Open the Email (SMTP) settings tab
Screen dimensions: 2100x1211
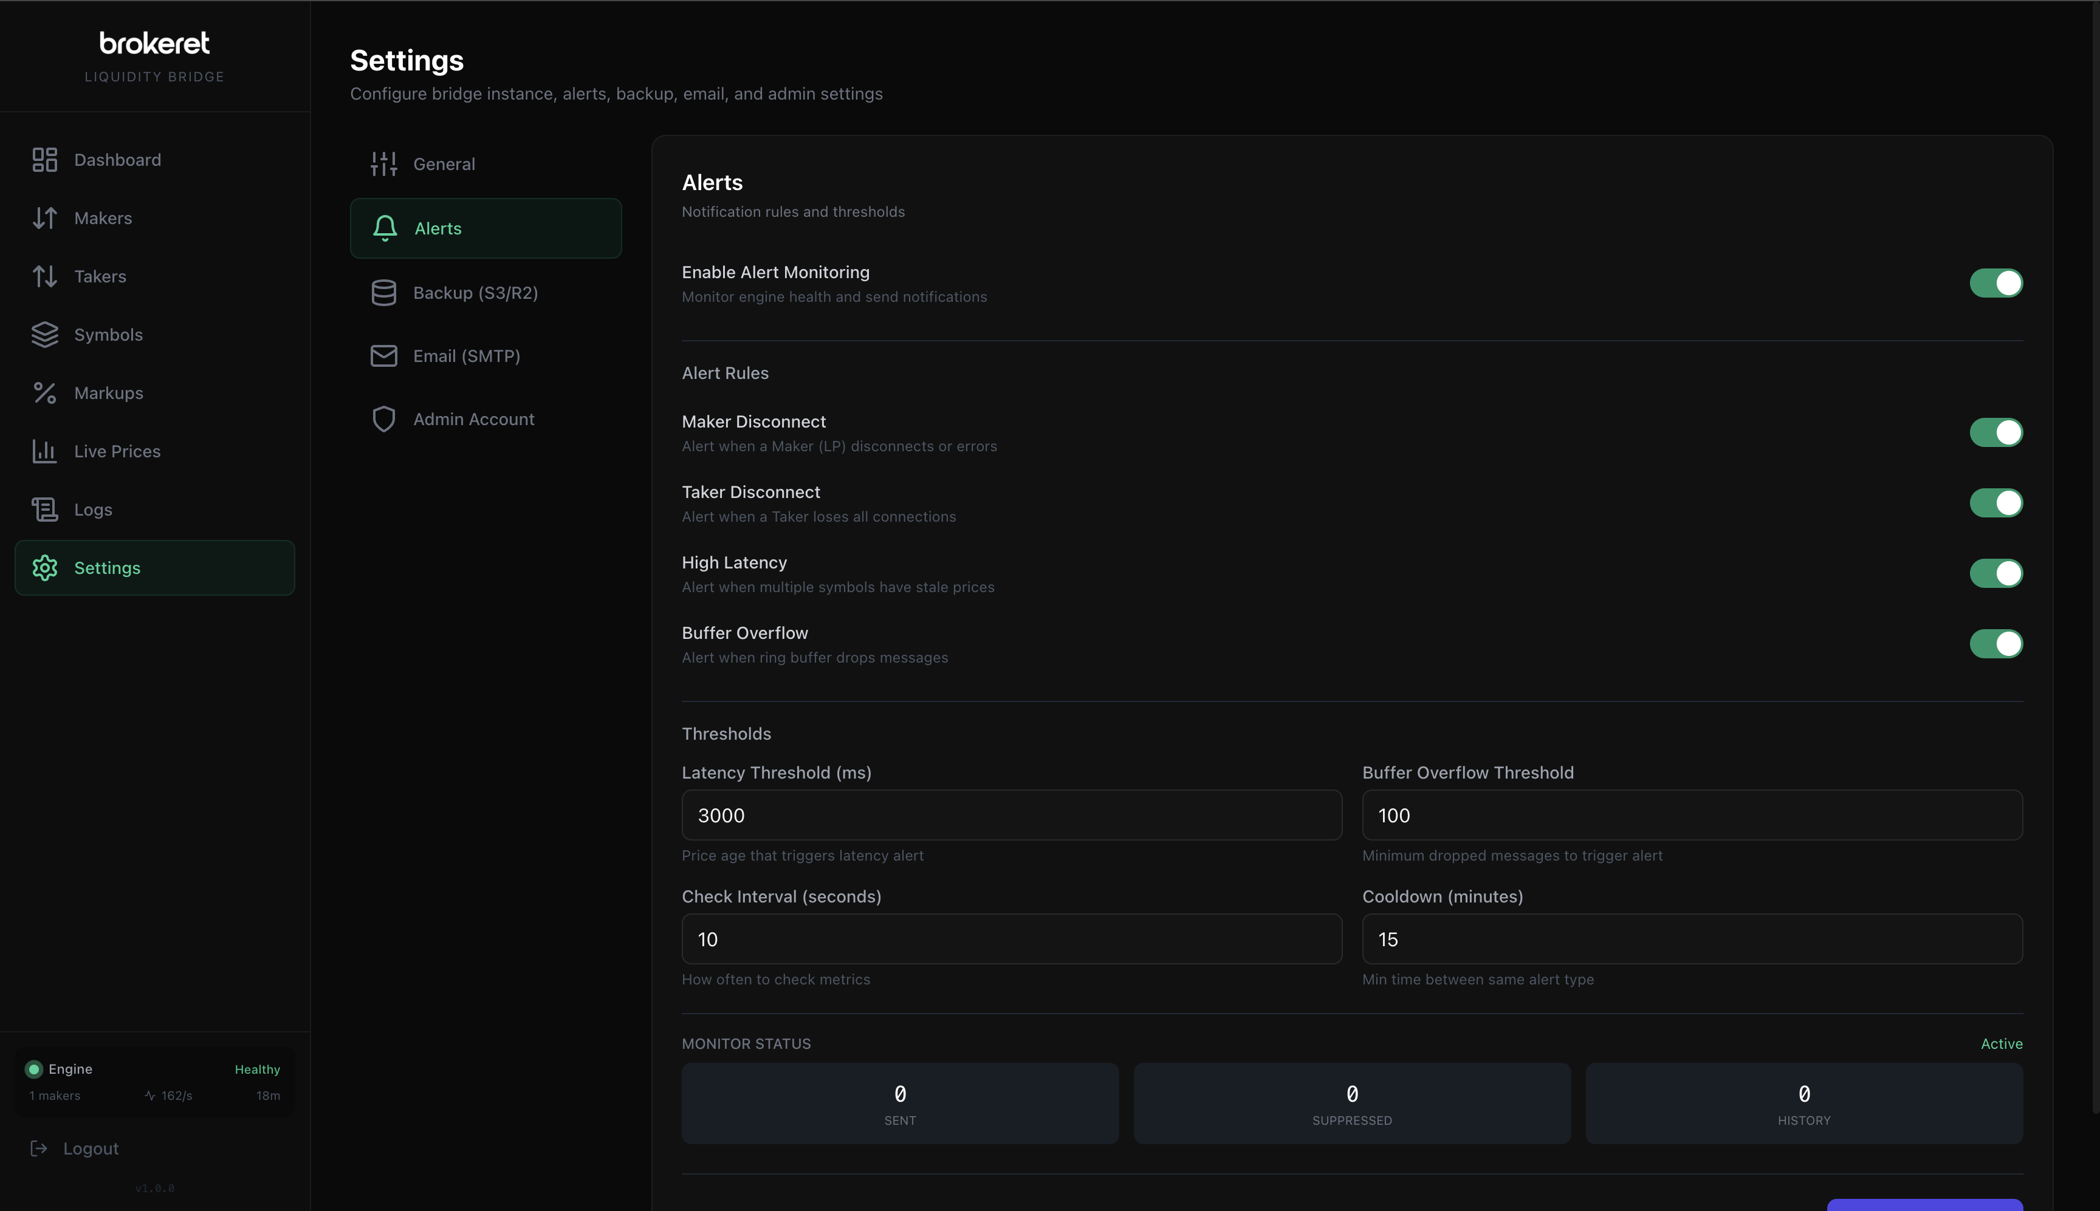pos(464,355)
